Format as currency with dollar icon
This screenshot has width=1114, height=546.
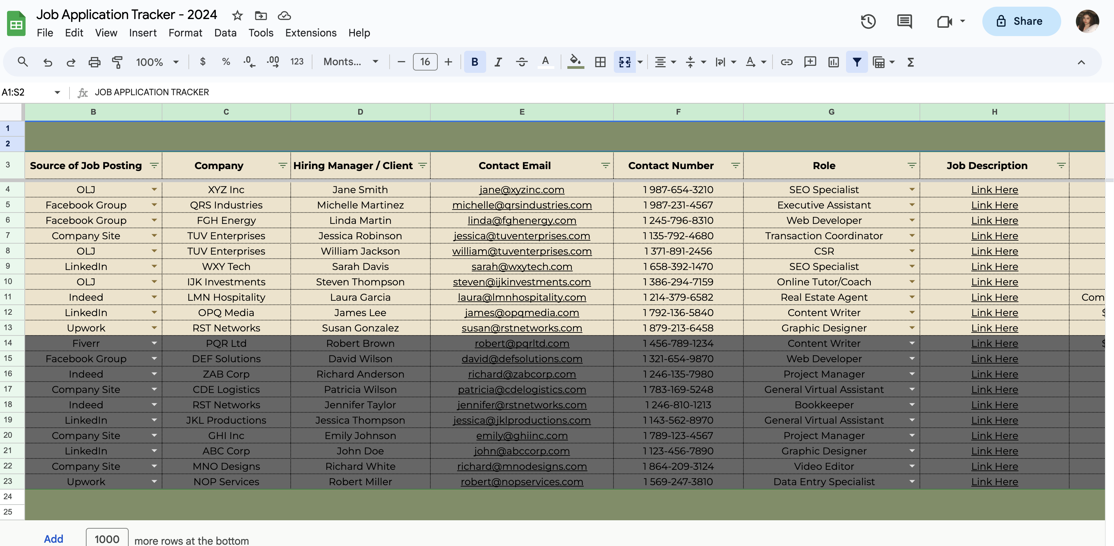(203, 62)
